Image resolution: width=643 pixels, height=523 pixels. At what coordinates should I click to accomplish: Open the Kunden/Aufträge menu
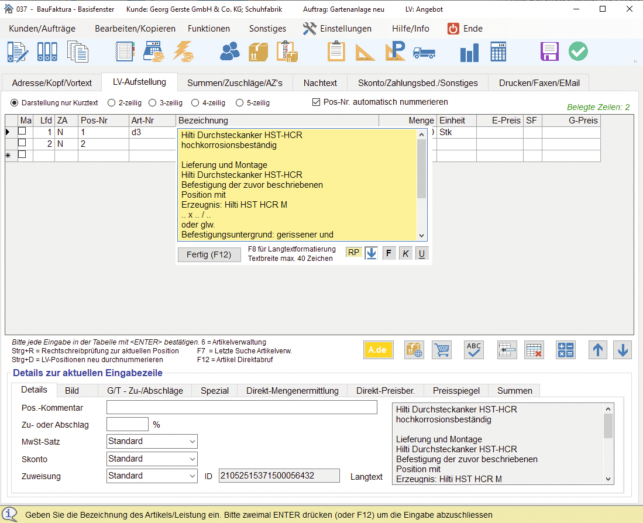pos(42,29)
